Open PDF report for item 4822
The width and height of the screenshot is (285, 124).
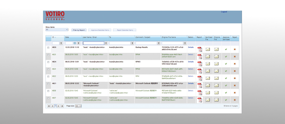(x=200, y=78)
